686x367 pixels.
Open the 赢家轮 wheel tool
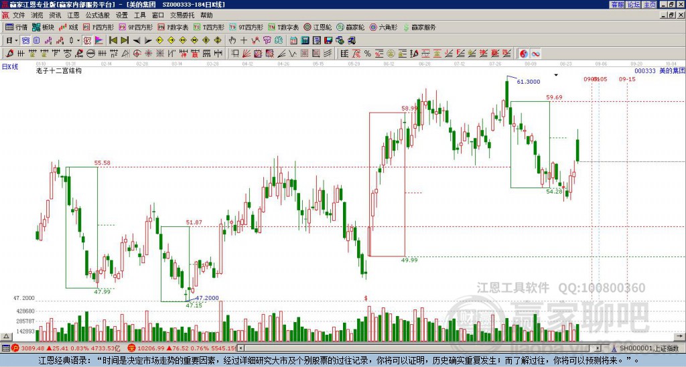(350, 27)
